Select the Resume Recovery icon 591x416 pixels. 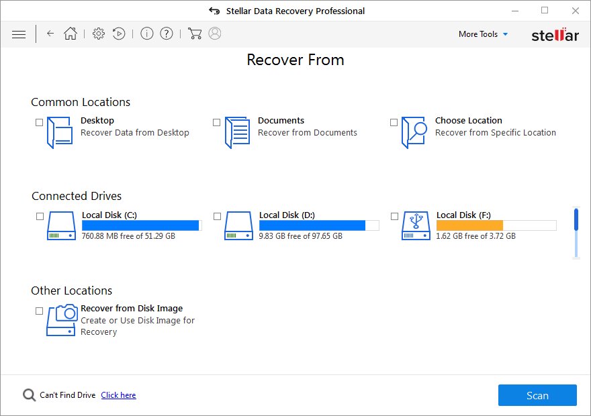(119, 34)
